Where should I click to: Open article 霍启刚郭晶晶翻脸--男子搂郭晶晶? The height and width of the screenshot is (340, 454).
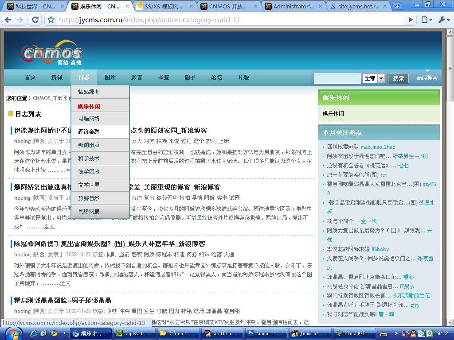[63, 301]
